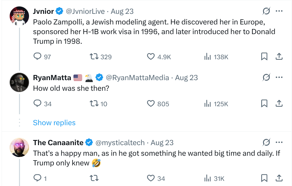Share Jvnior's tweet

point(279,56)
